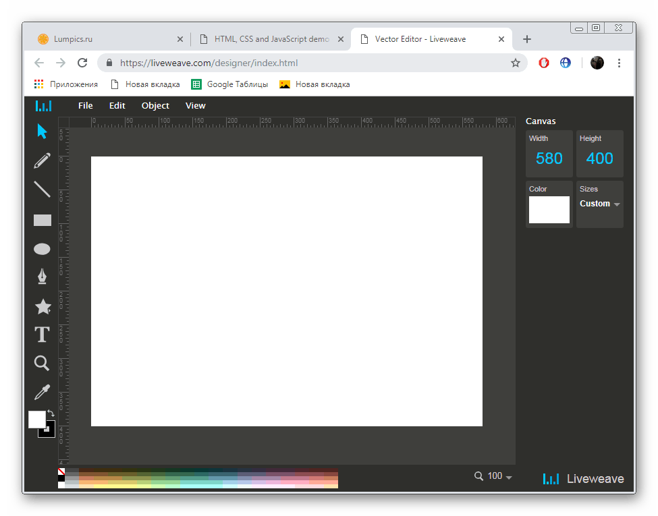Select the arrow selection tool
This screenshot has height=516, width=658.
click(42, 132)
